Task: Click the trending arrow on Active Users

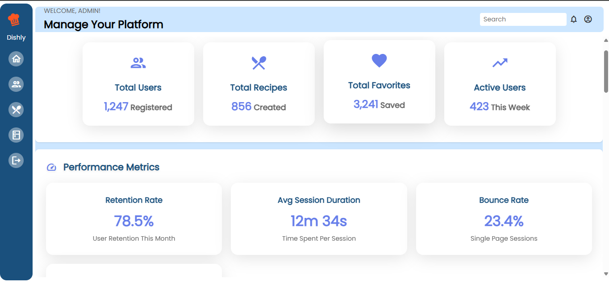Action: point(500,62)
